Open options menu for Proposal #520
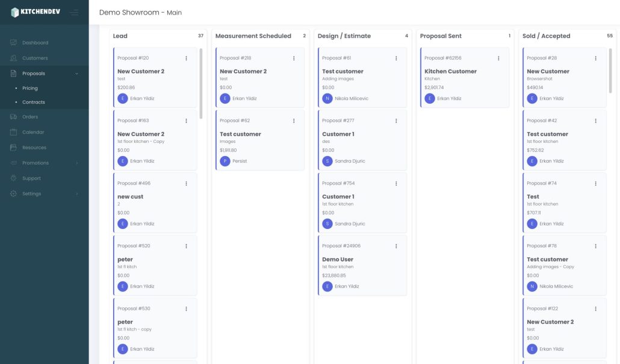This screenshot has height=364, width=620. point(186,246)
